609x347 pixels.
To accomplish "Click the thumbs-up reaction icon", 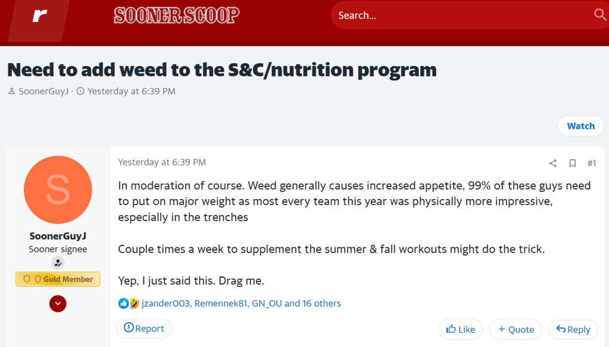I will point(123,304).
